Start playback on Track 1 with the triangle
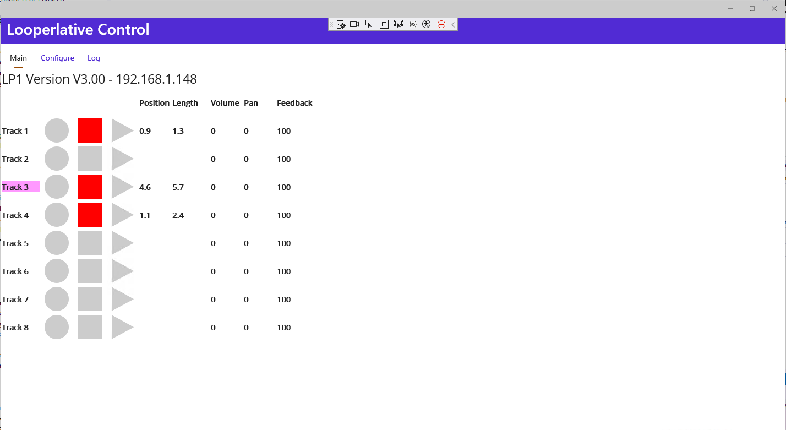The height and width of the screenshot is (430, 786). coord(122,130)
